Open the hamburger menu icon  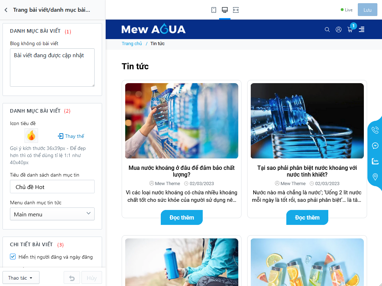361,29
